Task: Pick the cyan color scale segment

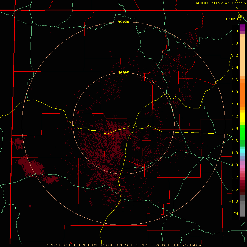Action: (242, 151)
